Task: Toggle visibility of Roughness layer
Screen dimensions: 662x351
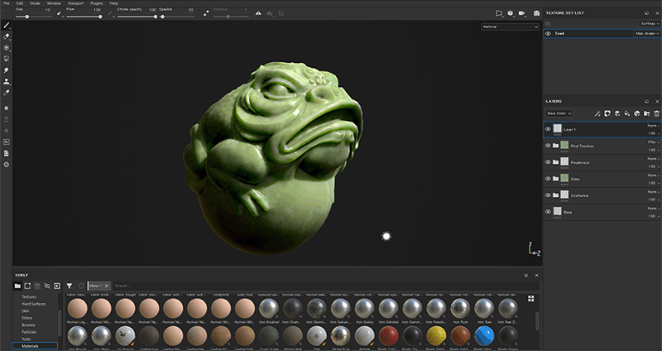Action: click(x=548, y=162)
